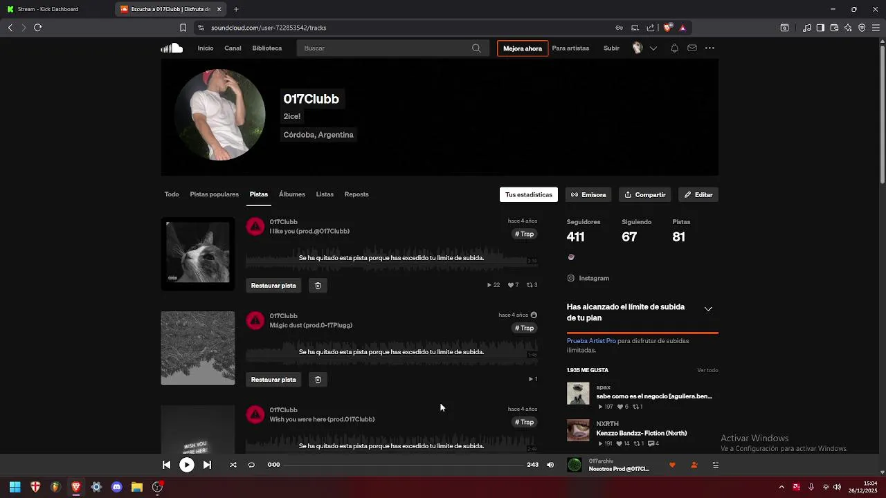Open Canal in top navigation

pos(233,48)
